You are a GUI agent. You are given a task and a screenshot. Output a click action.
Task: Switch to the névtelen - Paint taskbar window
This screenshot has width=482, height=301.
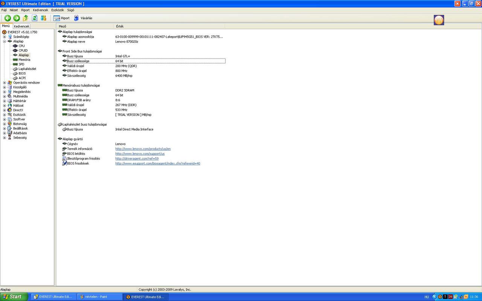(x=100, y=297)
